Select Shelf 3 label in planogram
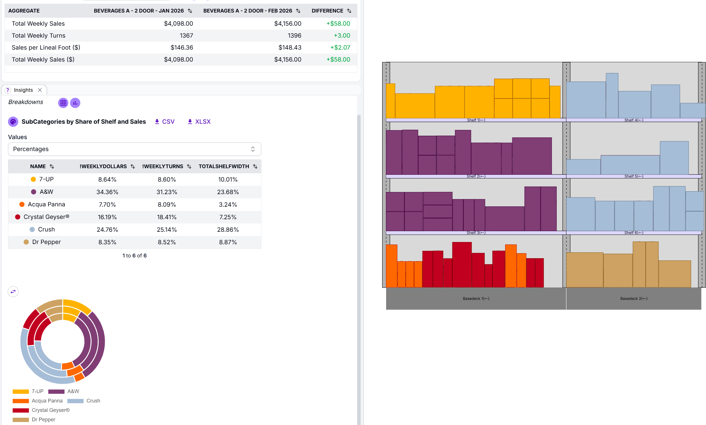 476,233
